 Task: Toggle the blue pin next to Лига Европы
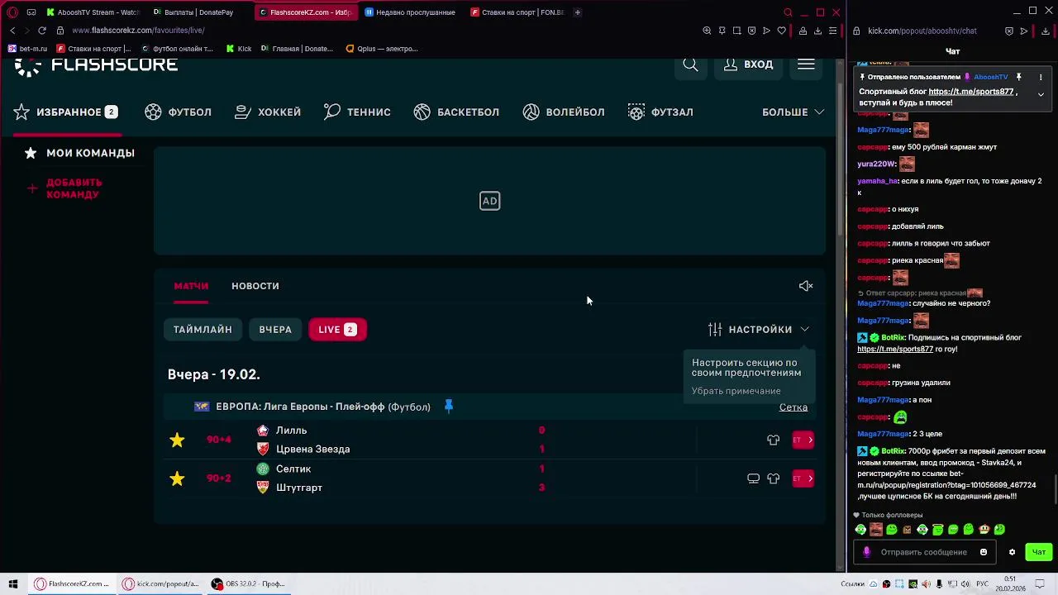pos(449,406)
